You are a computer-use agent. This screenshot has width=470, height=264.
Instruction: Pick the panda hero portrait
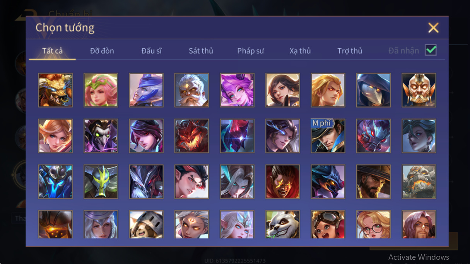pyautogui.click(x=282, y=225)
